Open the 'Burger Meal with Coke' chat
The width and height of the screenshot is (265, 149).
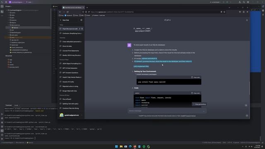click(x=71, y=91)
